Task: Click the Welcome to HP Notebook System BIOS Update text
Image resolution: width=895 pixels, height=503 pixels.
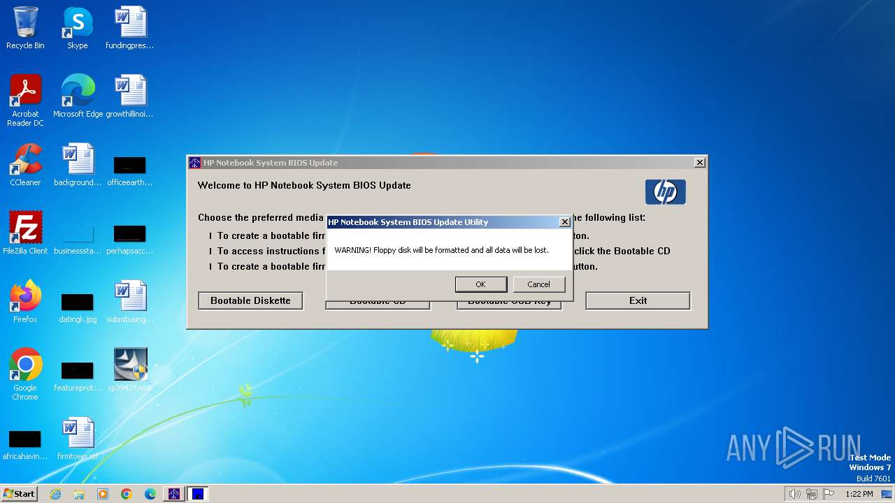Action: coord(304,185)
